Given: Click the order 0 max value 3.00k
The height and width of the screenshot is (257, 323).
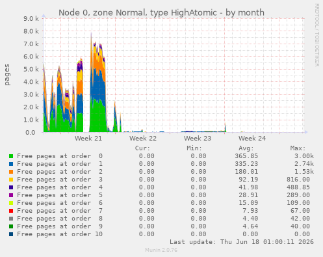Looking at the screenshot, I should 304,156.
